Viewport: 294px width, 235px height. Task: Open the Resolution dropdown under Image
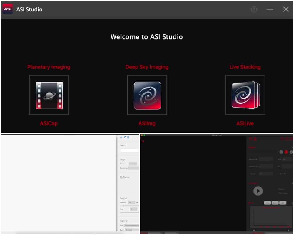133,168
